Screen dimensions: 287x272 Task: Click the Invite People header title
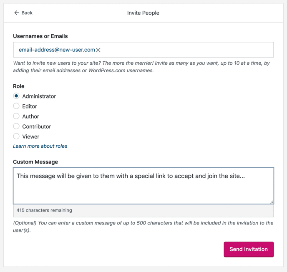tap(143, 13)
